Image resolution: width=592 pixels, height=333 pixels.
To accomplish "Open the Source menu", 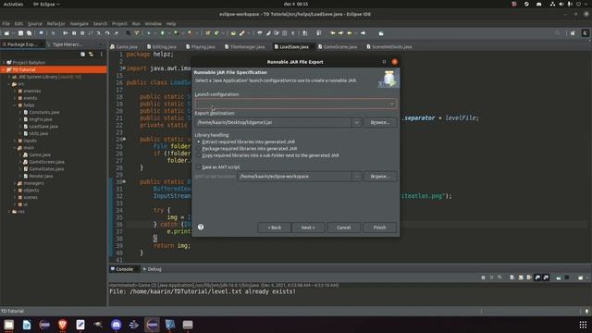I will click(x=35, y=24).
